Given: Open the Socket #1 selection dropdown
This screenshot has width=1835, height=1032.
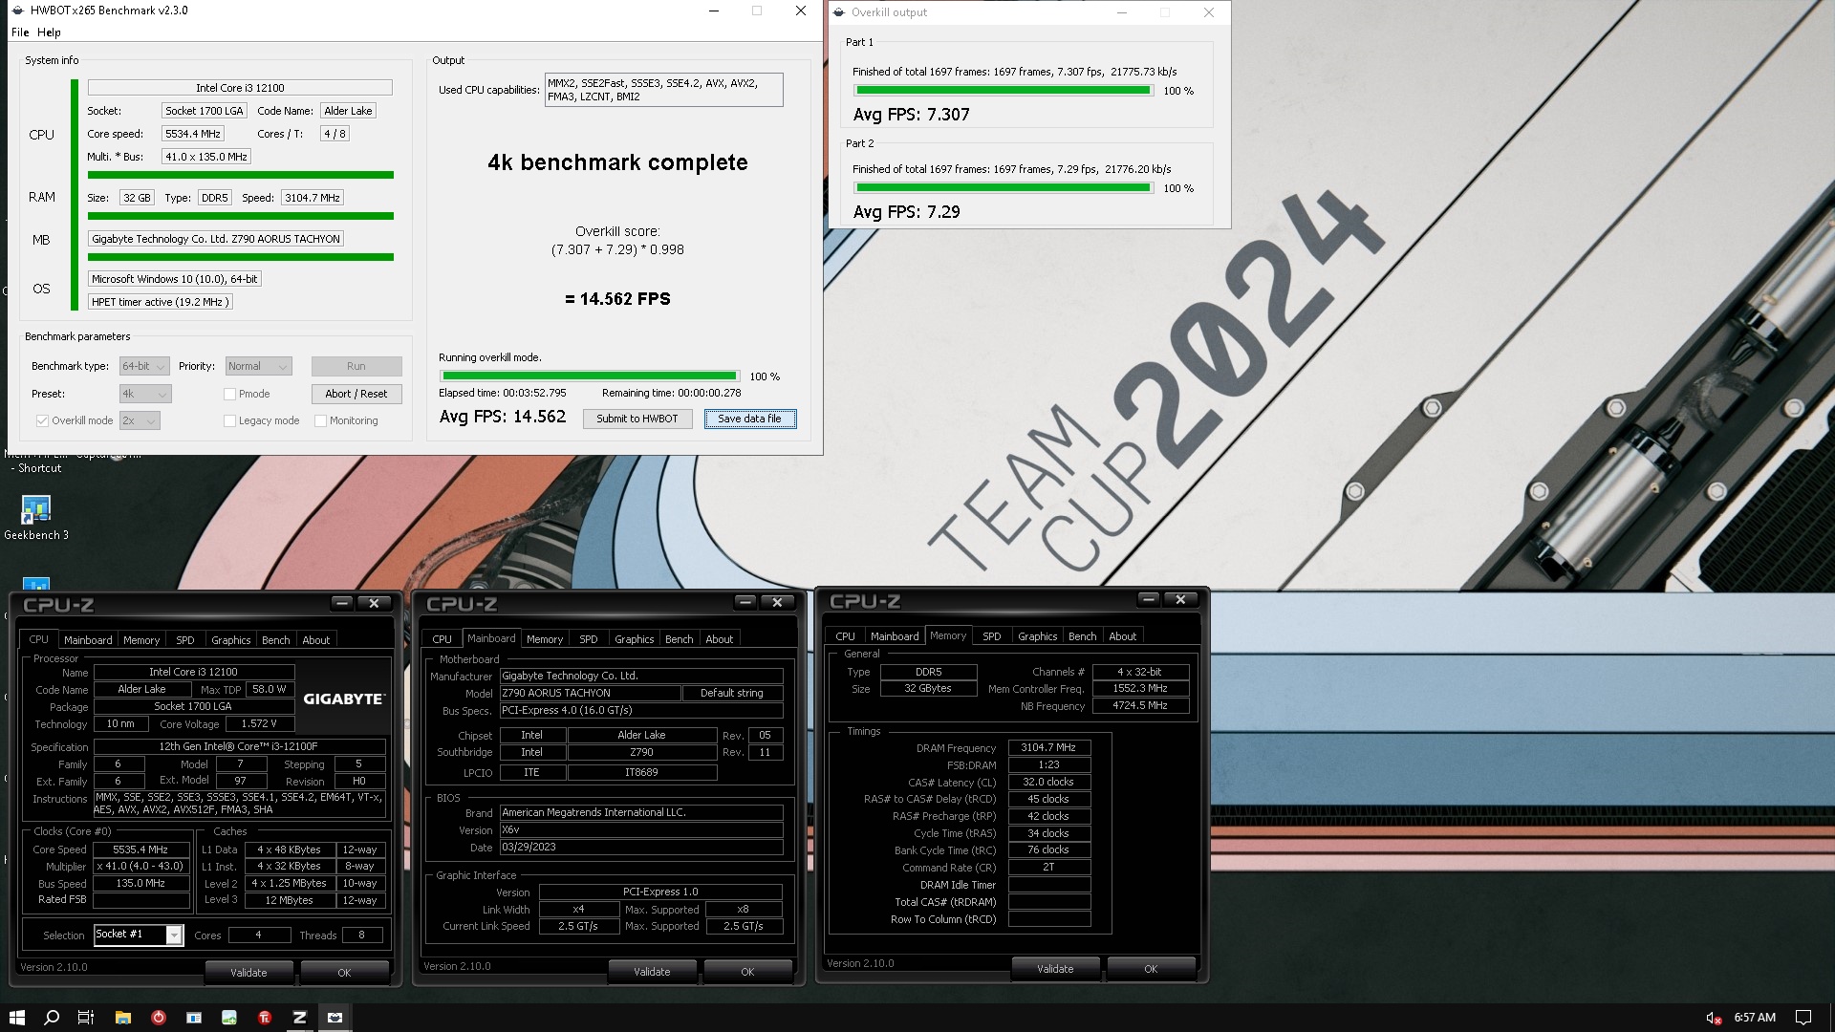Looking at the screenshot, I should coord(138,935).
